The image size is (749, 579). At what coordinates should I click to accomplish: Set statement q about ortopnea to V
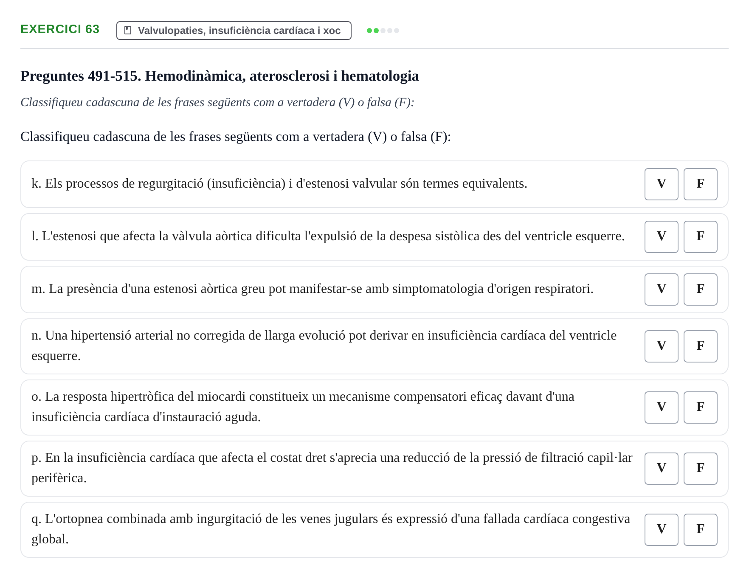click(661, 529)
